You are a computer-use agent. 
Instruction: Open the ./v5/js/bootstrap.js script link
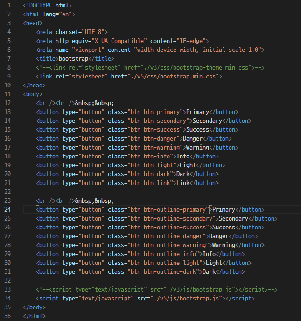pyautogui.click(x=186, y=298)
